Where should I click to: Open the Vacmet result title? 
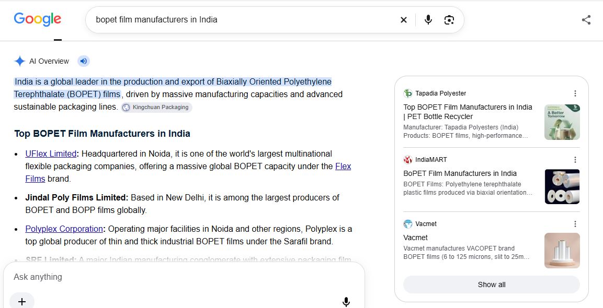415,238
